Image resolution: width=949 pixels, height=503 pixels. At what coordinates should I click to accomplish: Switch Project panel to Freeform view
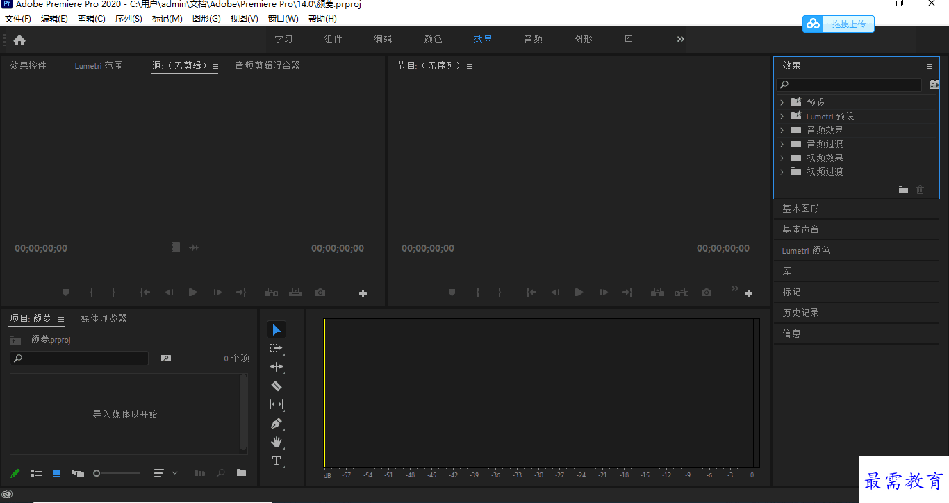(x=78, y=473)
